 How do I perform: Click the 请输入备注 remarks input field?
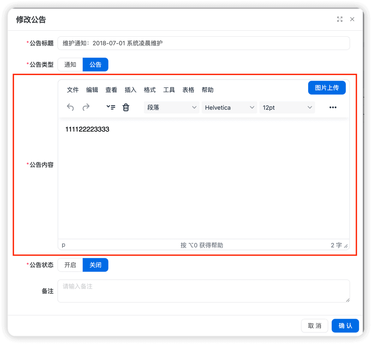point(203,291)
